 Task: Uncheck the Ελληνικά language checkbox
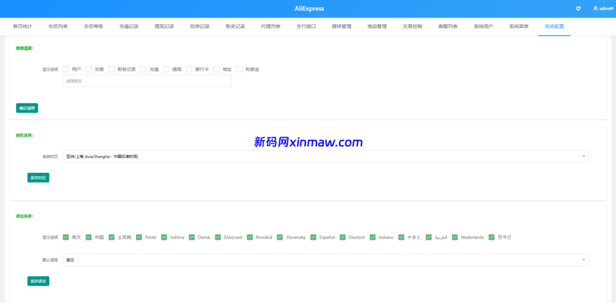coord(218,237)
